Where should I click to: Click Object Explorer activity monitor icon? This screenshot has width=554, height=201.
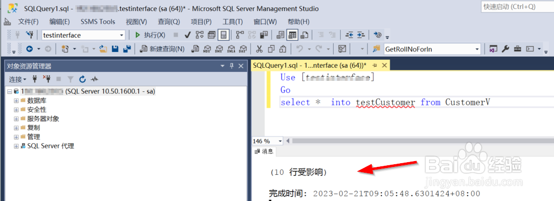(x=94, y=79)
